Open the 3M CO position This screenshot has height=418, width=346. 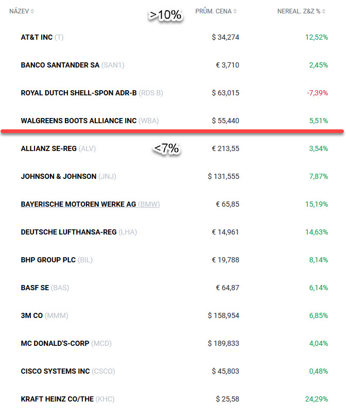tap(31, 315)
